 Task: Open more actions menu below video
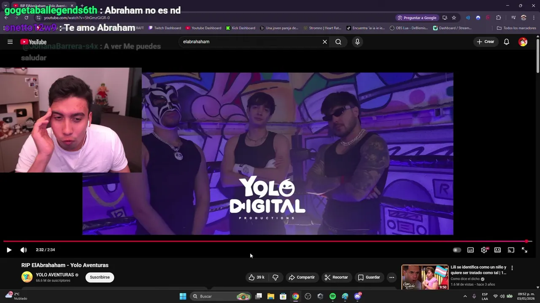391,277
